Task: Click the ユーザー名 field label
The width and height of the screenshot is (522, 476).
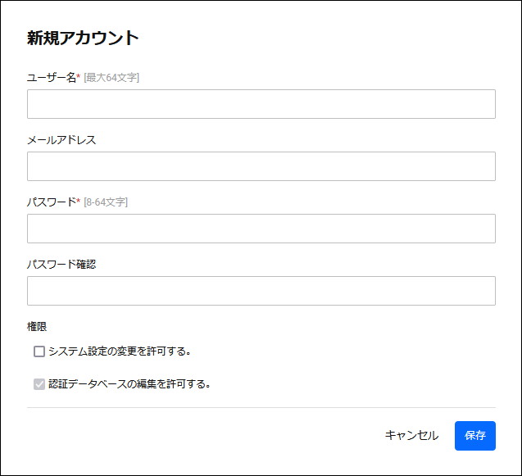Action: [x=52, y=78]
